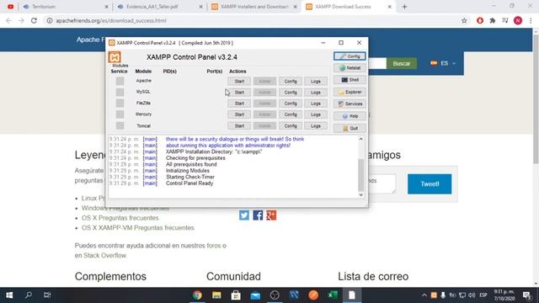
Task: Click the XAMPP log scrollbar up arrow
Action: [x=360, y=139]
